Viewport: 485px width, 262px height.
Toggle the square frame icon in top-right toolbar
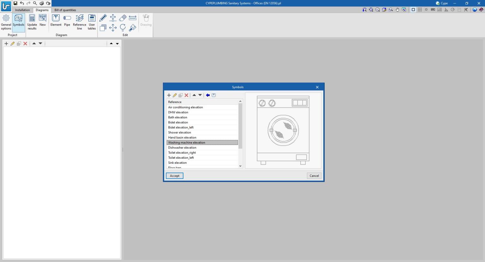point(413,10)
